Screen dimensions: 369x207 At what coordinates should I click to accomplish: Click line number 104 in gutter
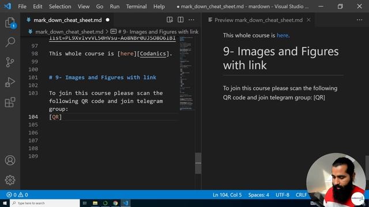pyautogui.click(x=33, y=117)
